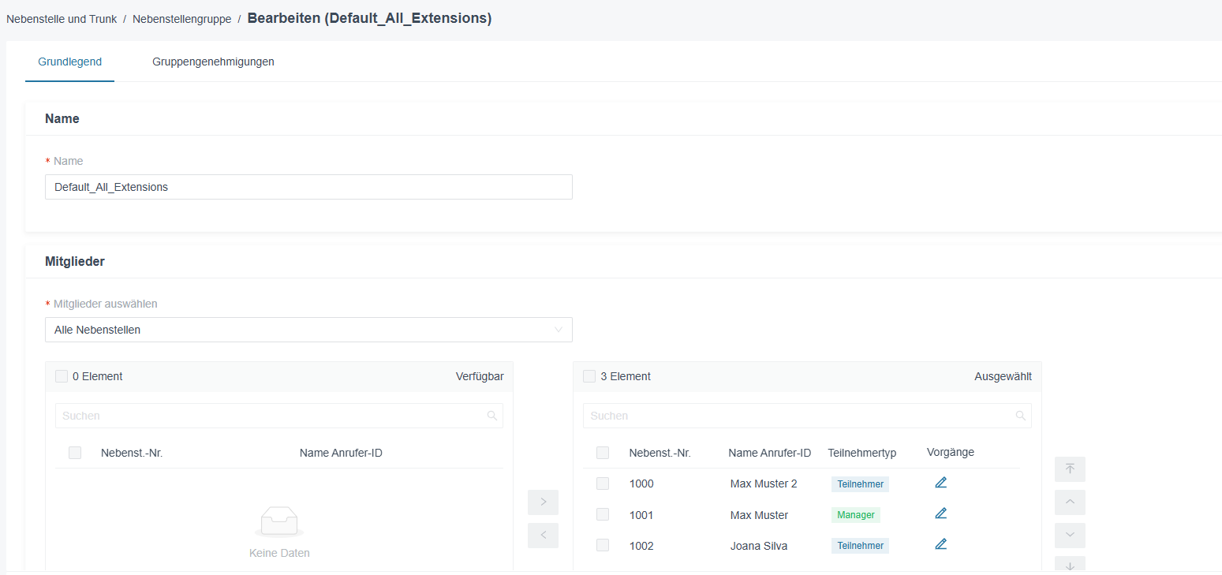Click the name Joana Silva
1222x575 pixels.
(759, 546)
